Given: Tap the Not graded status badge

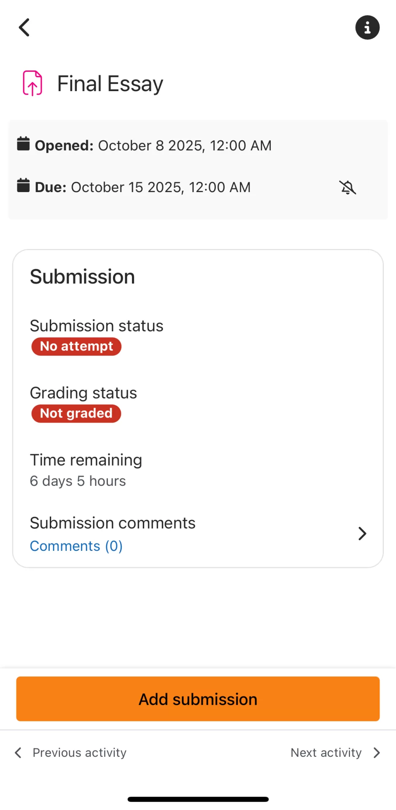Looking at the screenshot, I should 76,413.
